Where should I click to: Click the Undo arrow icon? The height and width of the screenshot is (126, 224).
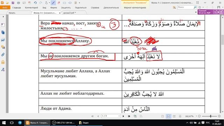(35, 3)
